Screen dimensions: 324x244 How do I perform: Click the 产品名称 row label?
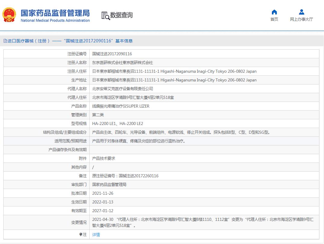click(x=79, y=106)
